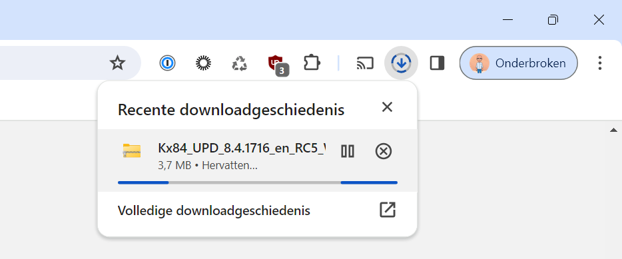Open uBlock Origin shield with badge 3
The image size is (622, 259).
click(x=278, y=65)
